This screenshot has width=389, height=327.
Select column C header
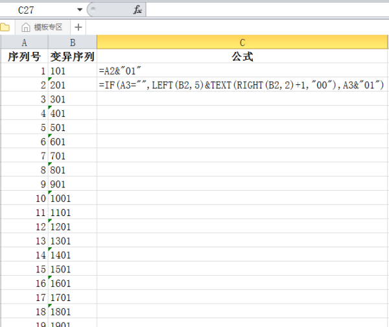pos(242,42)
